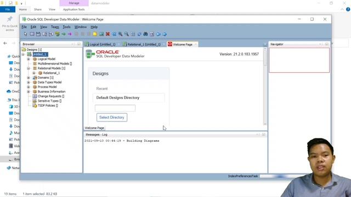Click the Fit Screen toolbar icon

pyautogui.click(x=133, y=34)
